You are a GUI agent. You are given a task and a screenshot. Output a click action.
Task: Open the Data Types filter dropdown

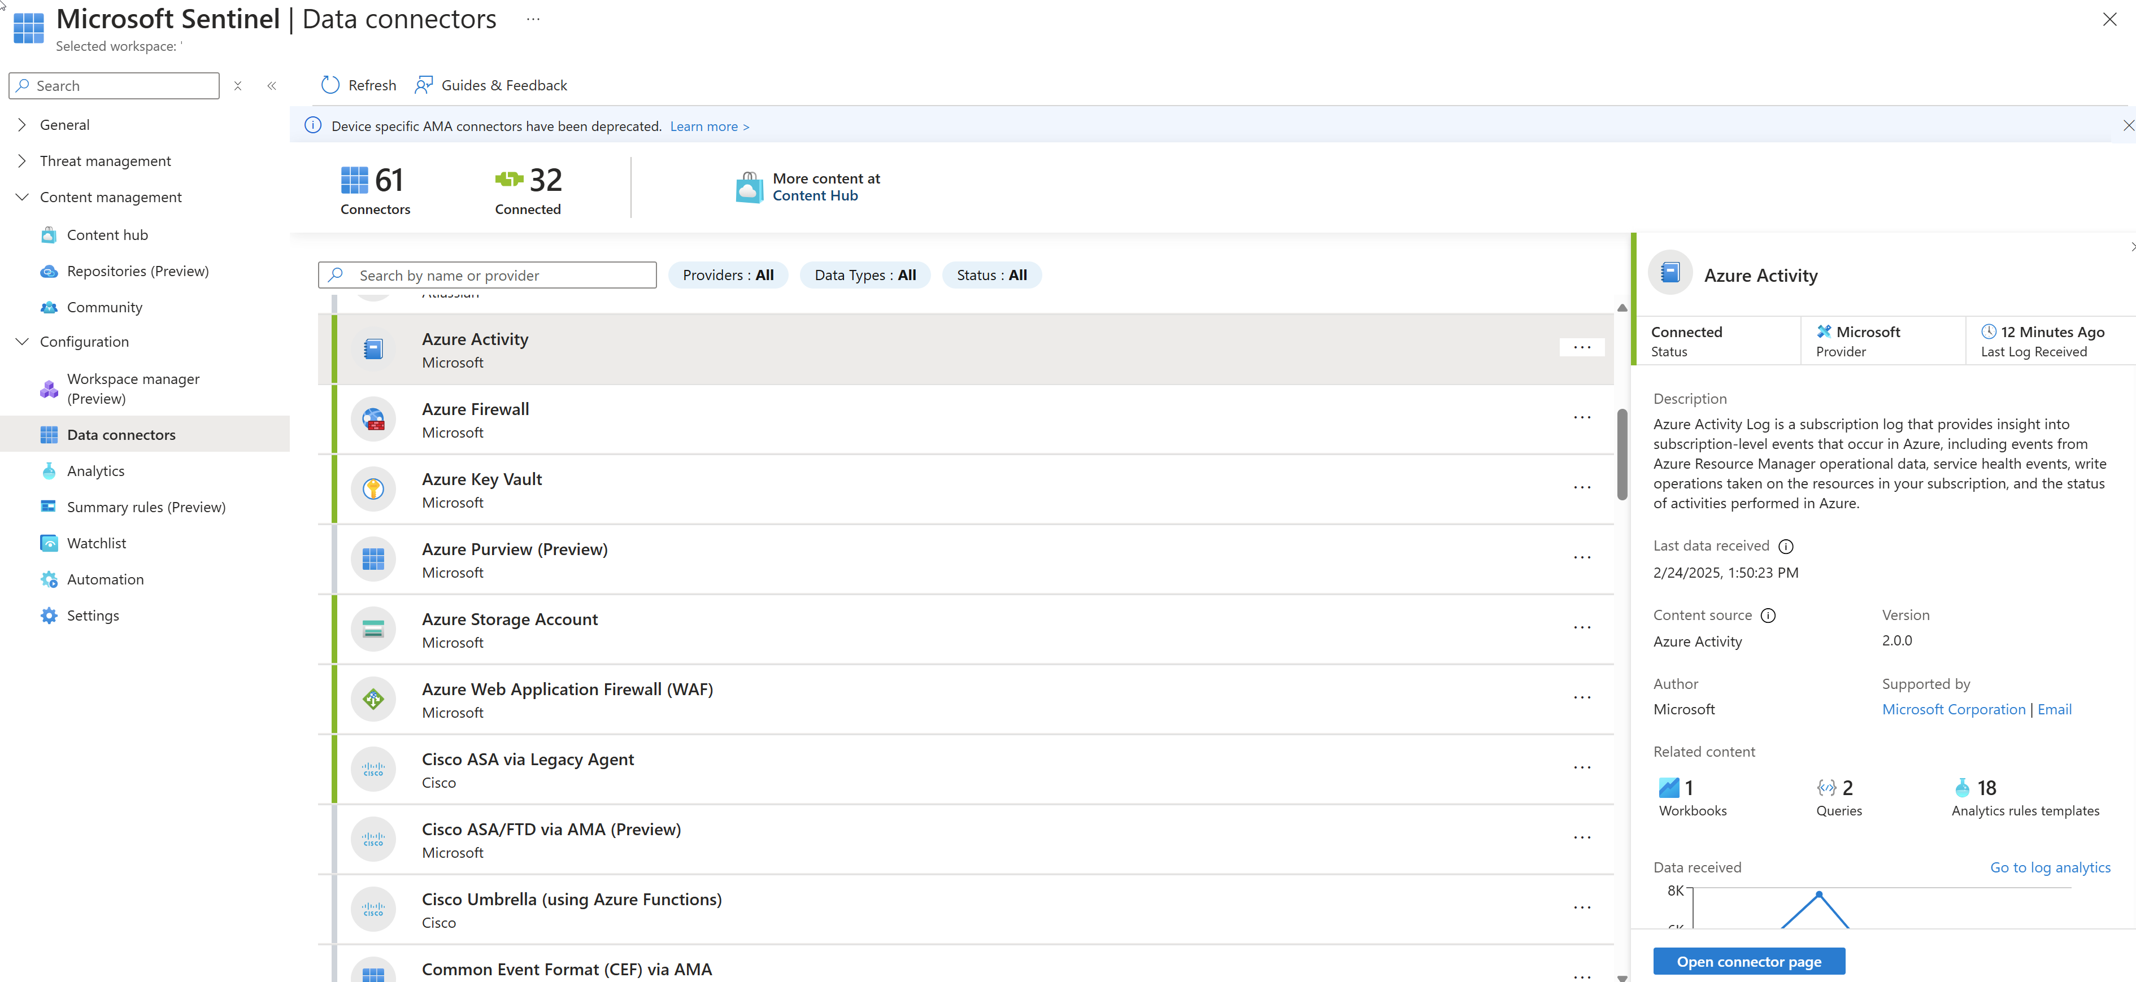point(865,275)
